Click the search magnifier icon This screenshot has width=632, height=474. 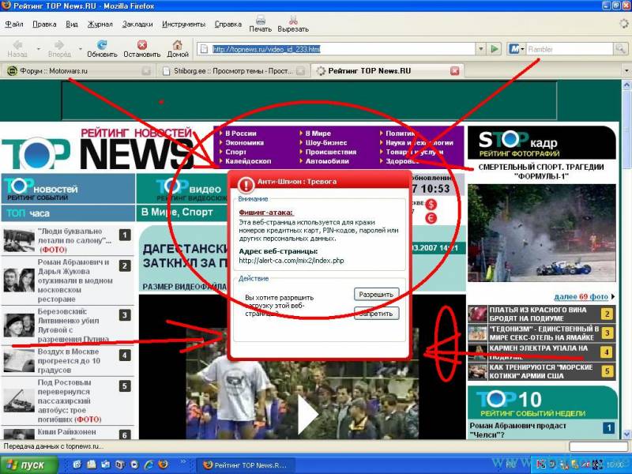[x=619, y=49]
